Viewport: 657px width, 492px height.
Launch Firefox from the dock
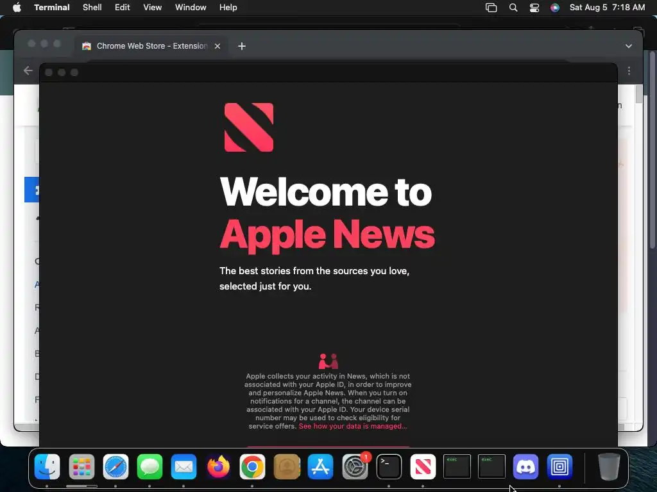coord(218,466)
